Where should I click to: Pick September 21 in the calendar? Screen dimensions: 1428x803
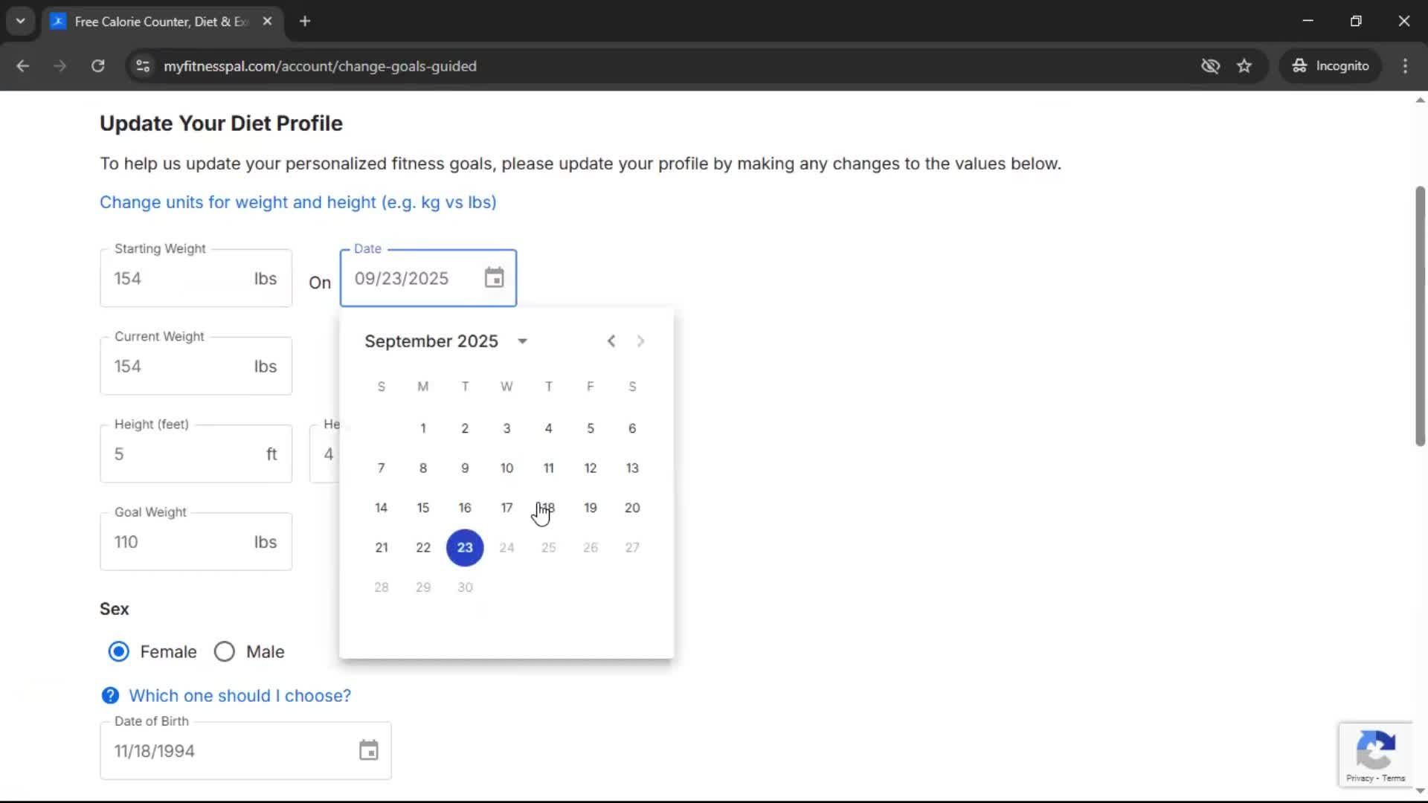coord(382,547)
